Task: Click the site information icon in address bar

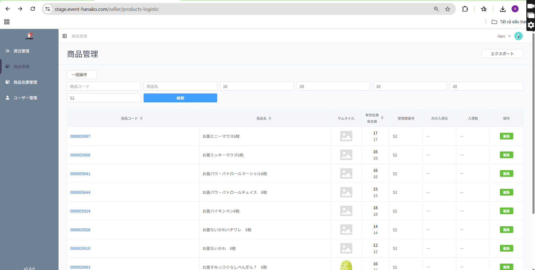Action: click(x=48, y=9)
